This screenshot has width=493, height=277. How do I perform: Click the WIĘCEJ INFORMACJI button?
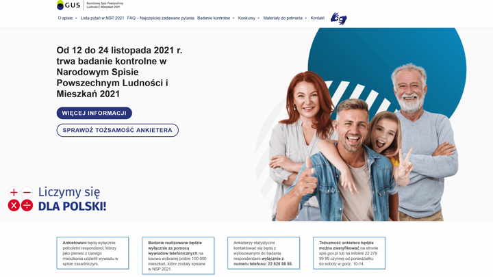pyautogui.click(x=94, y=113)
